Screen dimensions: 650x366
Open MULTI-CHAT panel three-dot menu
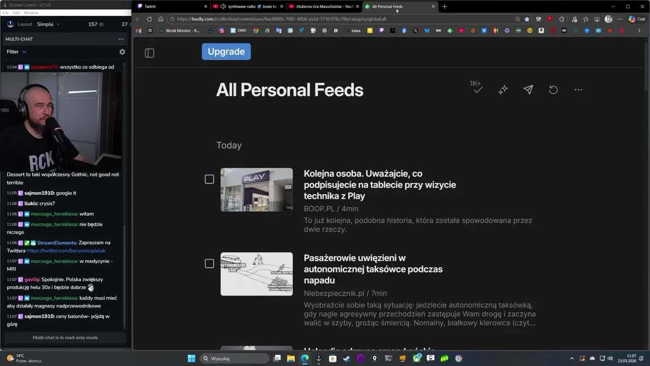[121, 39]
